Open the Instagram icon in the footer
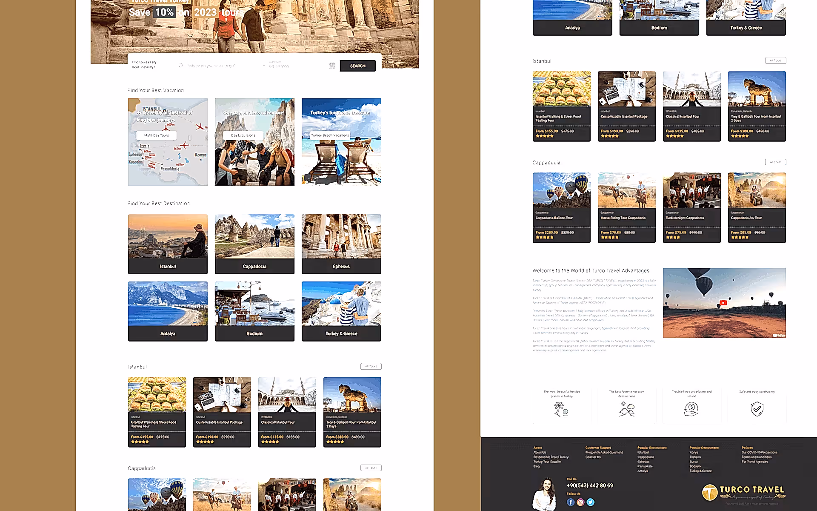 580,502
